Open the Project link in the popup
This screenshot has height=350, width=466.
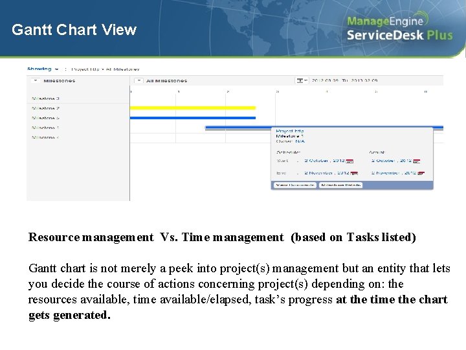tap(290, 131)
